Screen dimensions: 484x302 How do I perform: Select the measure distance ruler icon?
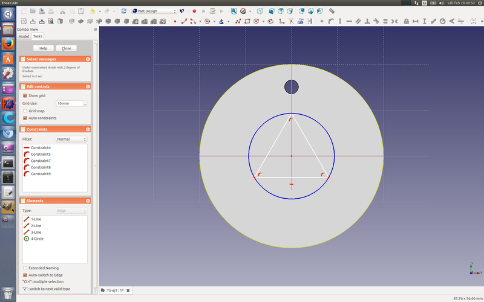[332, 11]
